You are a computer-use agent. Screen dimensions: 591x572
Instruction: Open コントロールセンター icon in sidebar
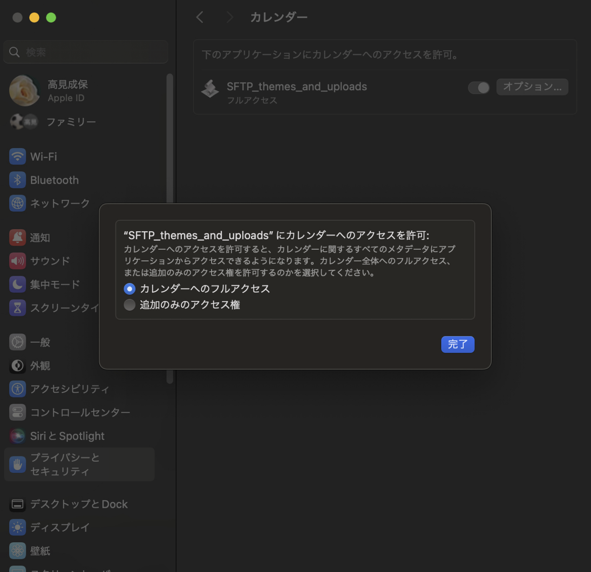point(17,412)
